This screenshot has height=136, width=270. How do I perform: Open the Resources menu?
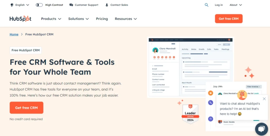tap(126, 19)
